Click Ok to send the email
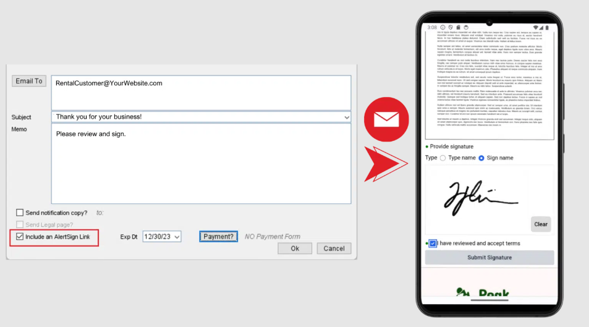Viewport: 589px width, 327px height. click(295, 248)
